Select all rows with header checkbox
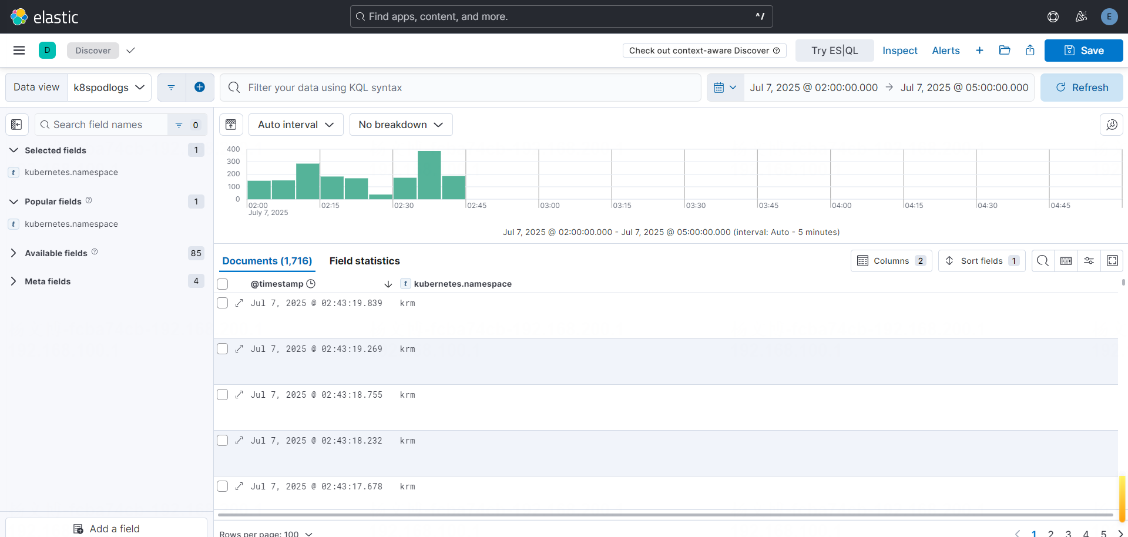Screen dimensions: 1128x537 (223, 284)
